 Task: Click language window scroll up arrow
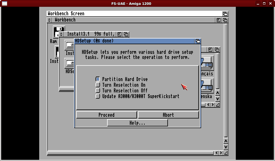[218, 93]
